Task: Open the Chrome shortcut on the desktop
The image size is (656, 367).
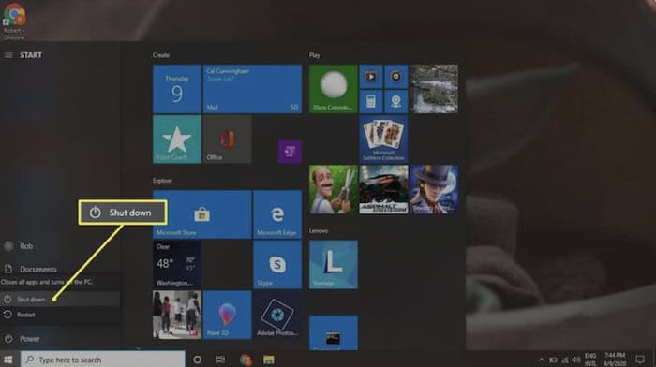Action: coord(14,21)
